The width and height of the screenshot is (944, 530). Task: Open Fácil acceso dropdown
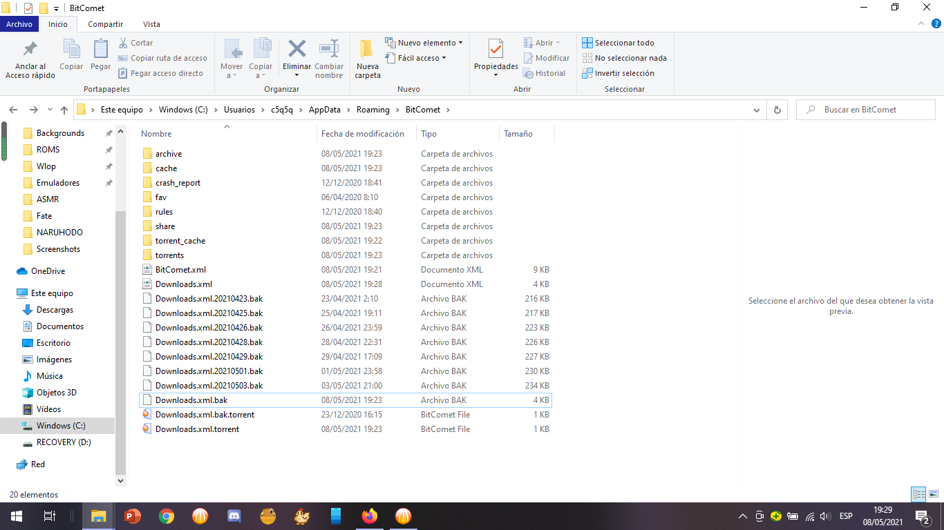[415, 58]
